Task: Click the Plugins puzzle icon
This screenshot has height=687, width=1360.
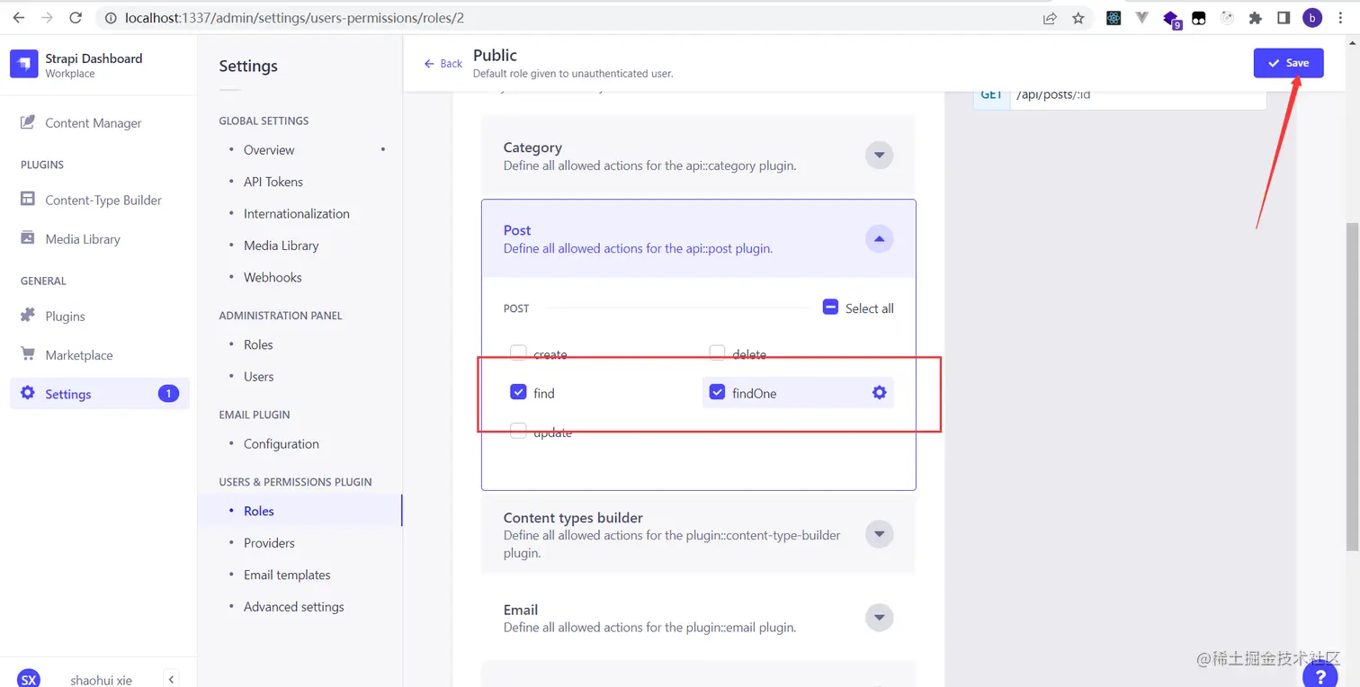Action: [28, 316]
